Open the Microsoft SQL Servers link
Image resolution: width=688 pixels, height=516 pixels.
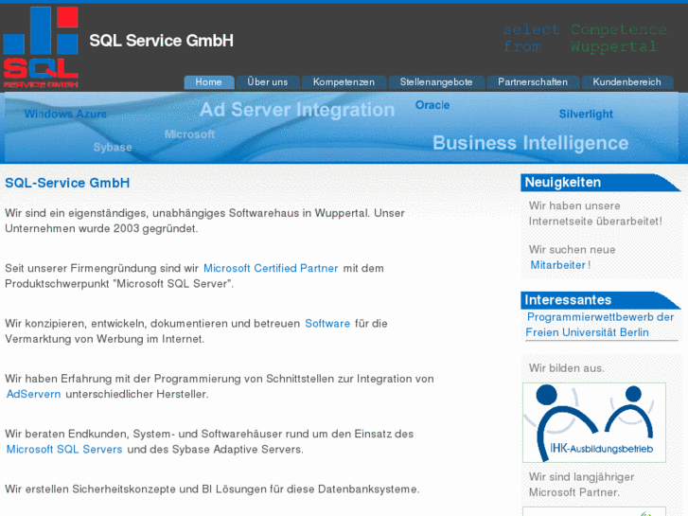[x=64, y=450]
